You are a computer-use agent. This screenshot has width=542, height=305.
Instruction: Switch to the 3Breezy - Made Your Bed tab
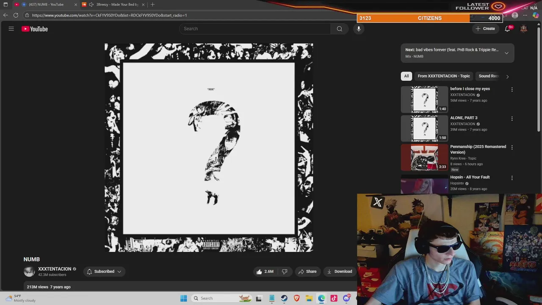[x=113, y=4]
